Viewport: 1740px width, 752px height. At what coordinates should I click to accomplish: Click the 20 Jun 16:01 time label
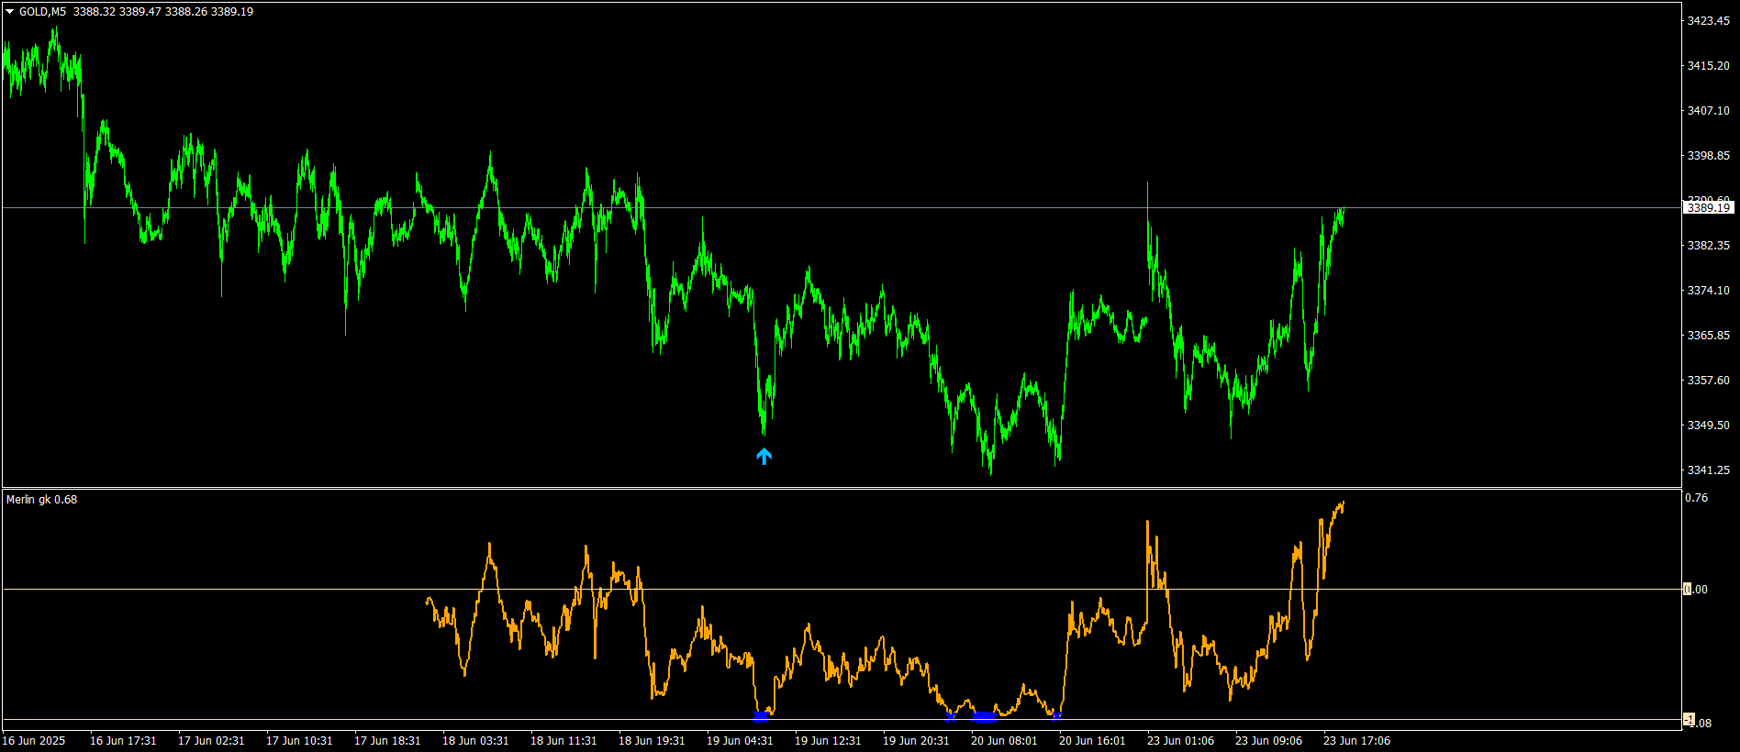[x=1092, y=741]
